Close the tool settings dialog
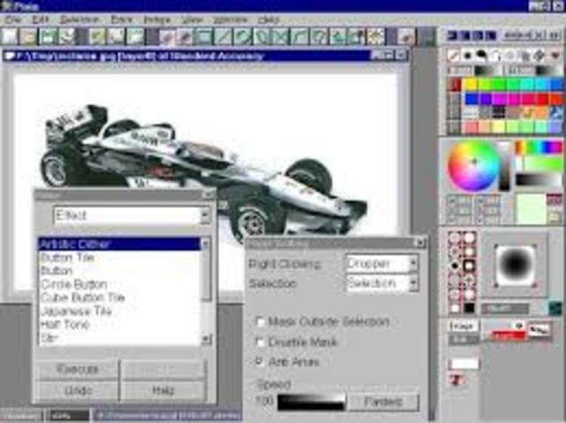The image size is (566, 423). [x=420, y=243]
